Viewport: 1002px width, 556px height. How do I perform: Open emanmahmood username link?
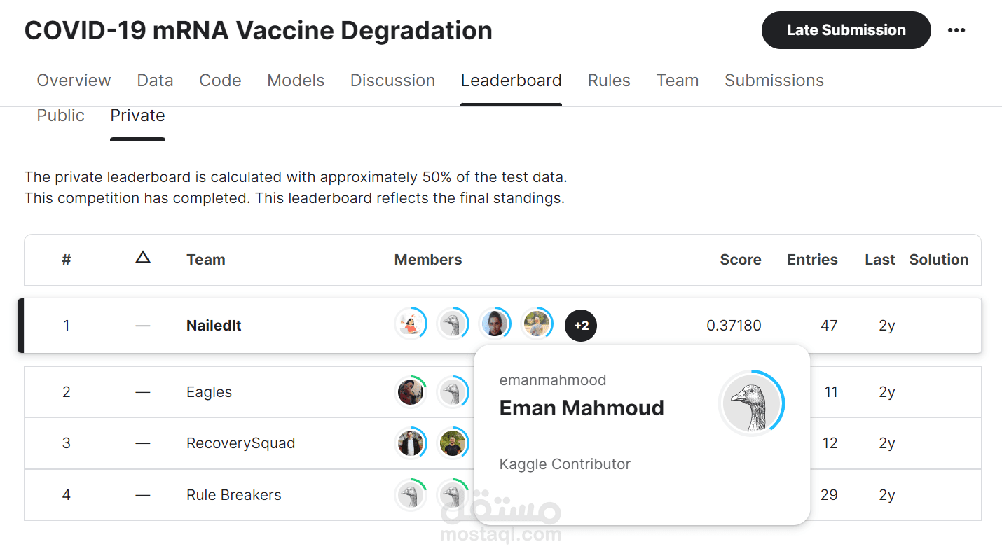point(553,380)
